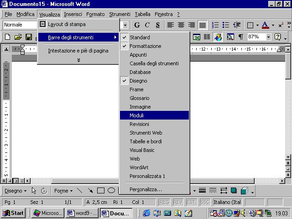The image size is (292, 219).
Task: Insert Excel worksheet icon
Action: pyautogui.click(x=197, y=37)
